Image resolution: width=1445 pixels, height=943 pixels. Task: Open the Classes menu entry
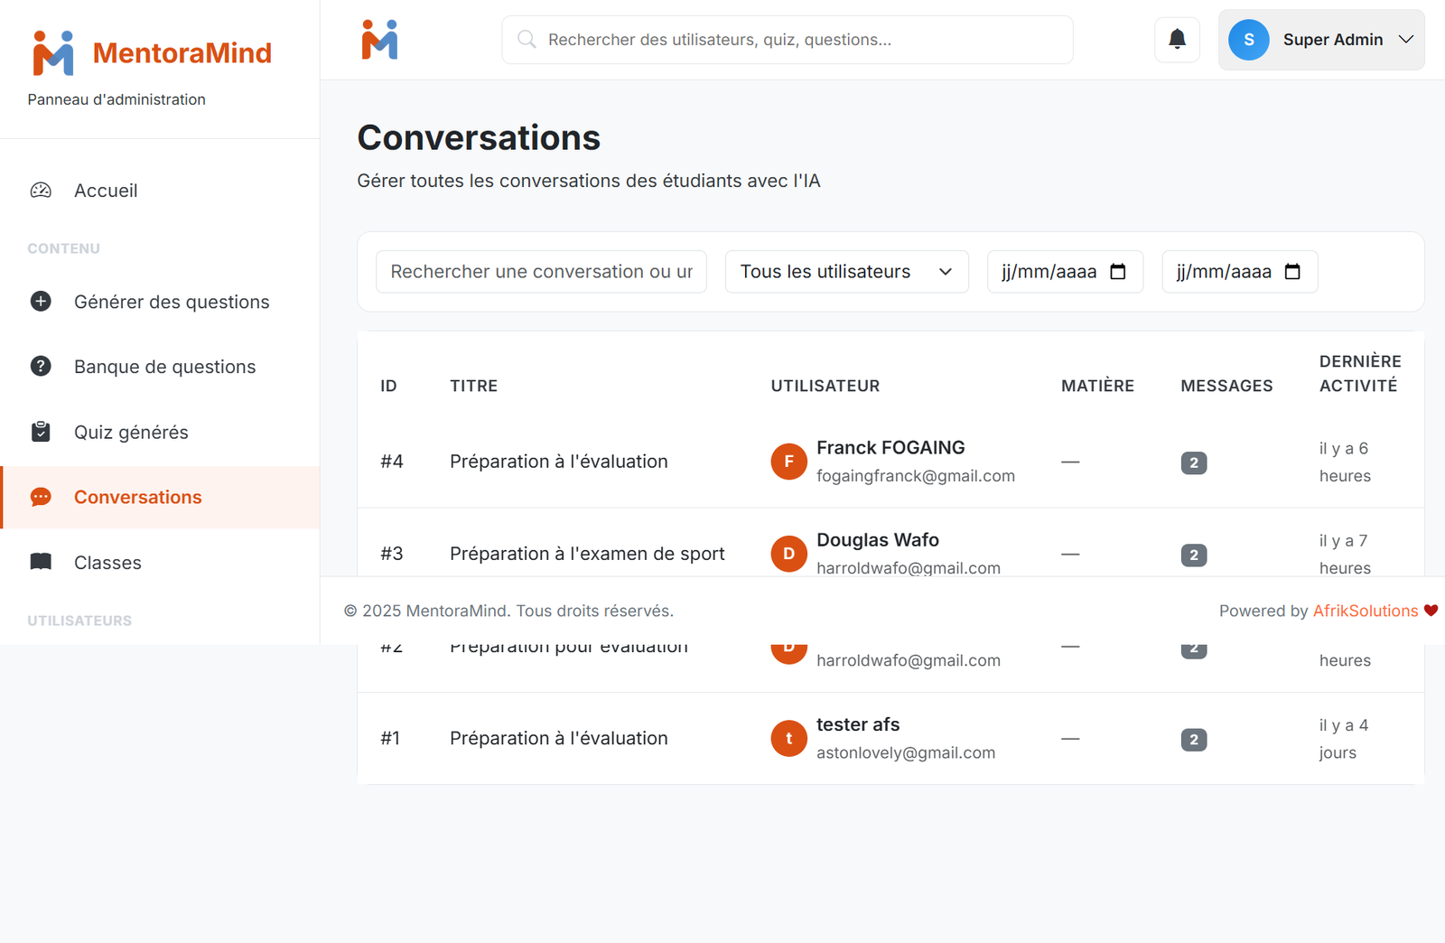[x=107, y=563]
